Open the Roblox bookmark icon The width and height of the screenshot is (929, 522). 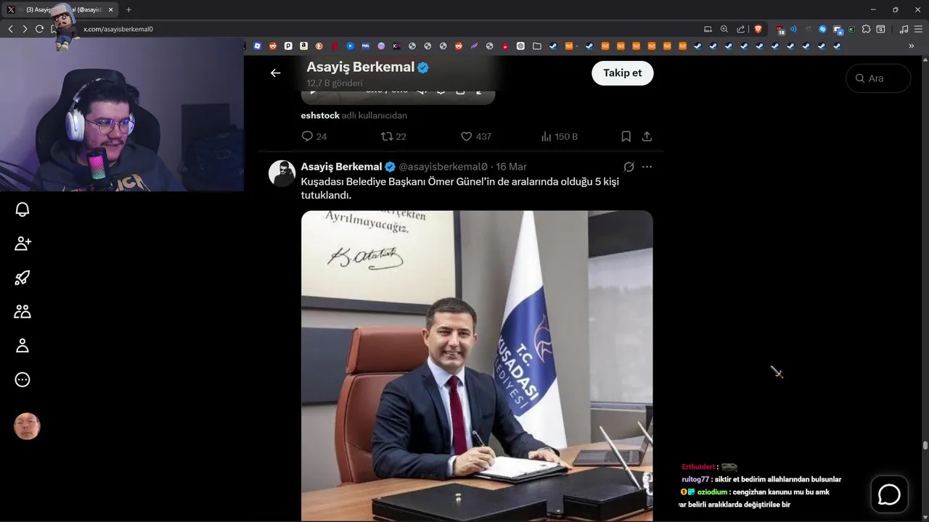pyautogui.click(x=257, y=46)
